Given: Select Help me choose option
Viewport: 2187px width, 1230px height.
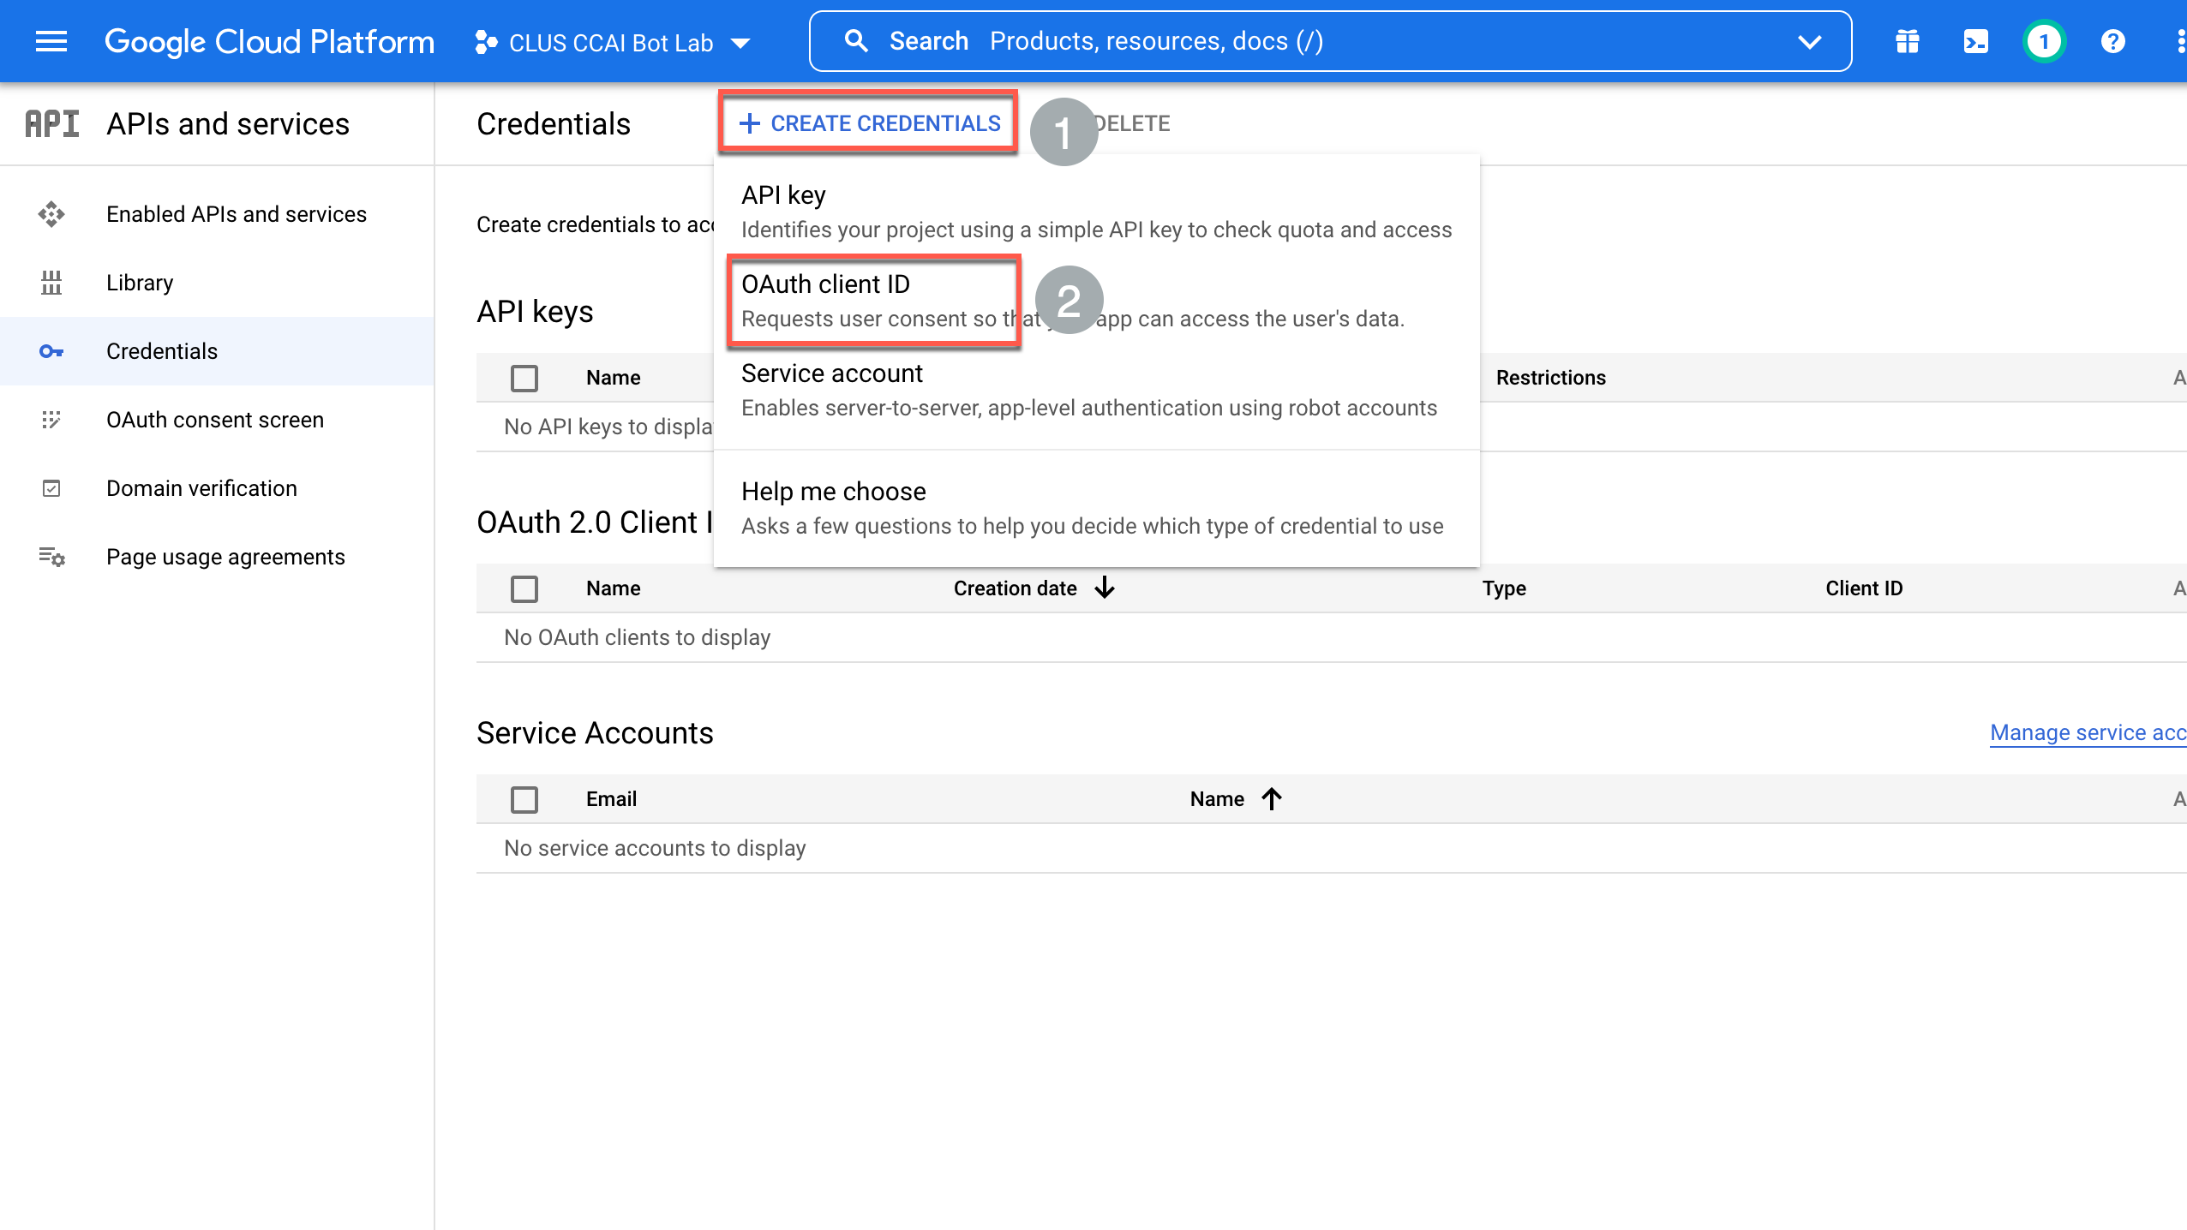Looking at the screenshot, I should (1097, 509).
